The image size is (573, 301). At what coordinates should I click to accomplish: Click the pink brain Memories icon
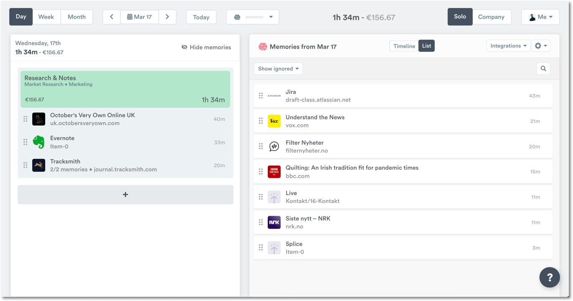coord(263,47)
